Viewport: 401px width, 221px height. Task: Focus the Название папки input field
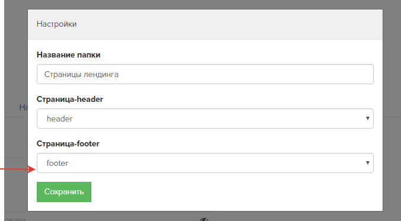click(x=205, y=74)
